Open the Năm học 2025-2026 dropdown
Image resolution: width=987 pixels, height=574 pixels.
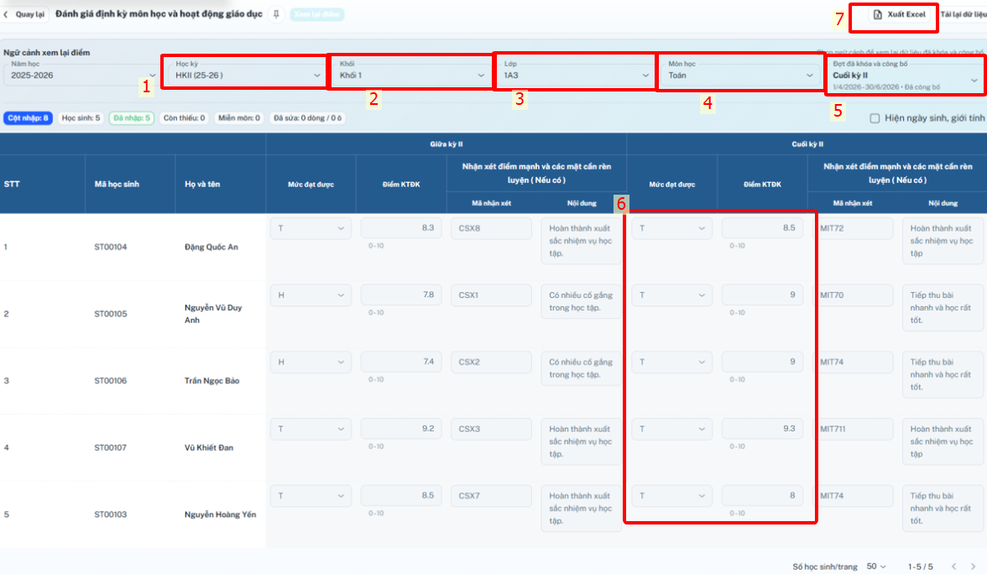pos(81,73)
